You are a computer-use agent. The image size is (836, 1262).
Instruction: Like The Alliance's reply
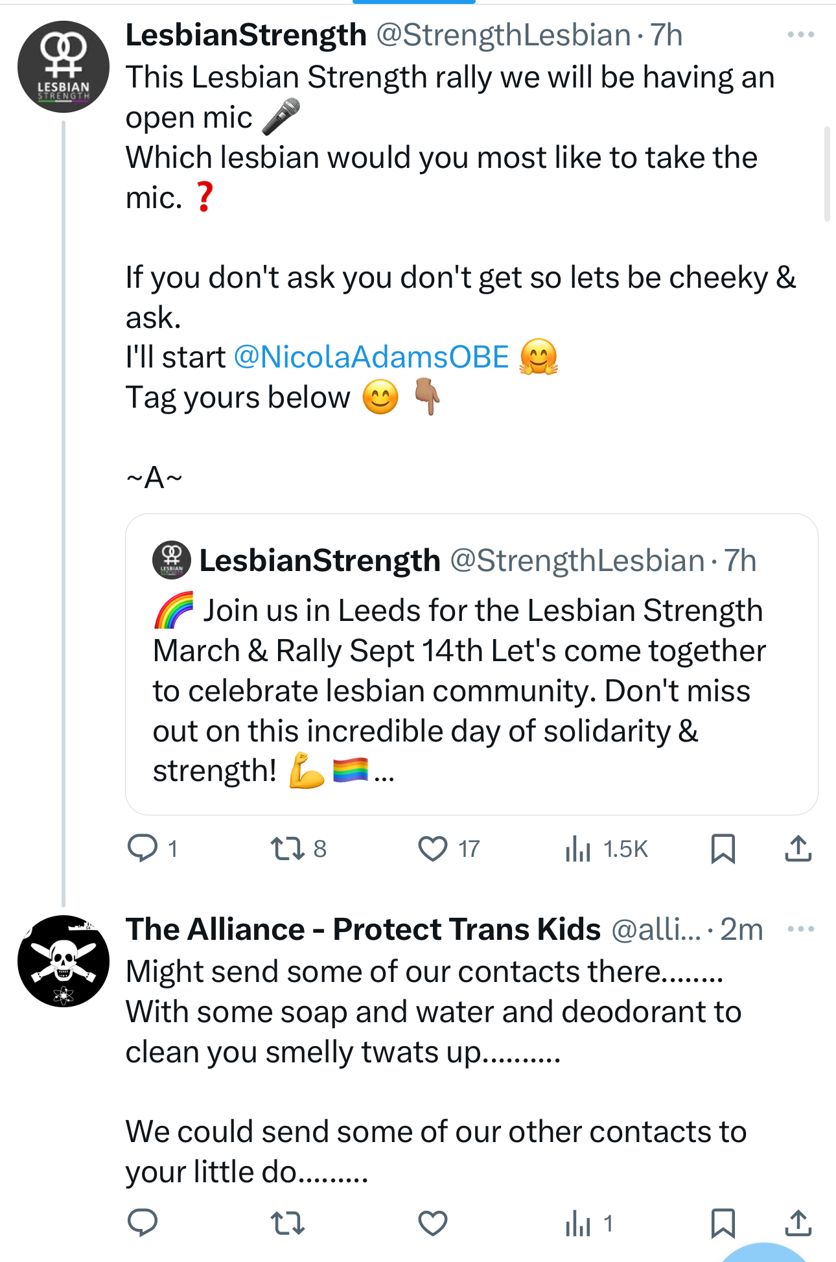(x=432, y=1223)
